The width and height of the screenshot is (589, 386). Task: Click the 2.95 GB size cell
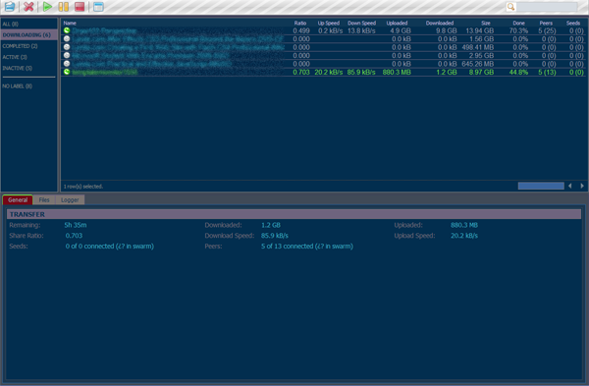click(481, 56)
